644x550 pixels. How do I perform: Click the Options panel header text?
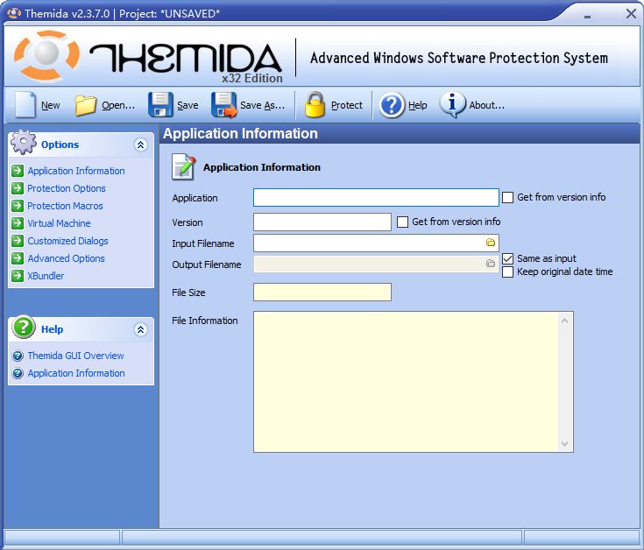(x=60, y=145)
